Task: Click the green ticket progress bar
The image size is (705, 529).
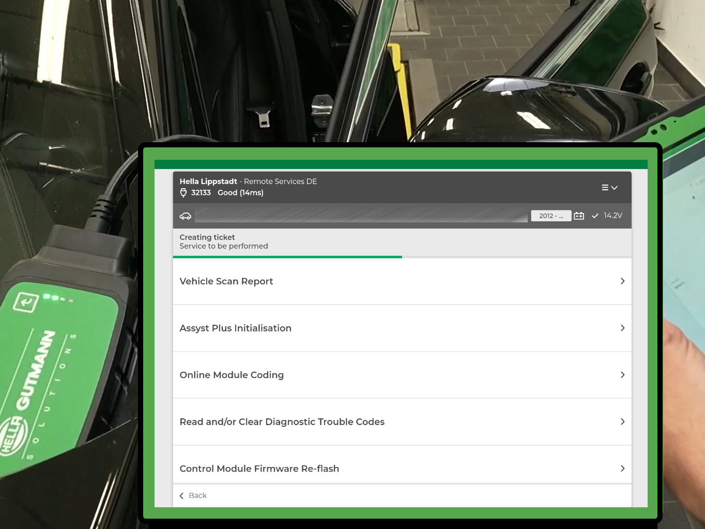Action: (287, 256)
